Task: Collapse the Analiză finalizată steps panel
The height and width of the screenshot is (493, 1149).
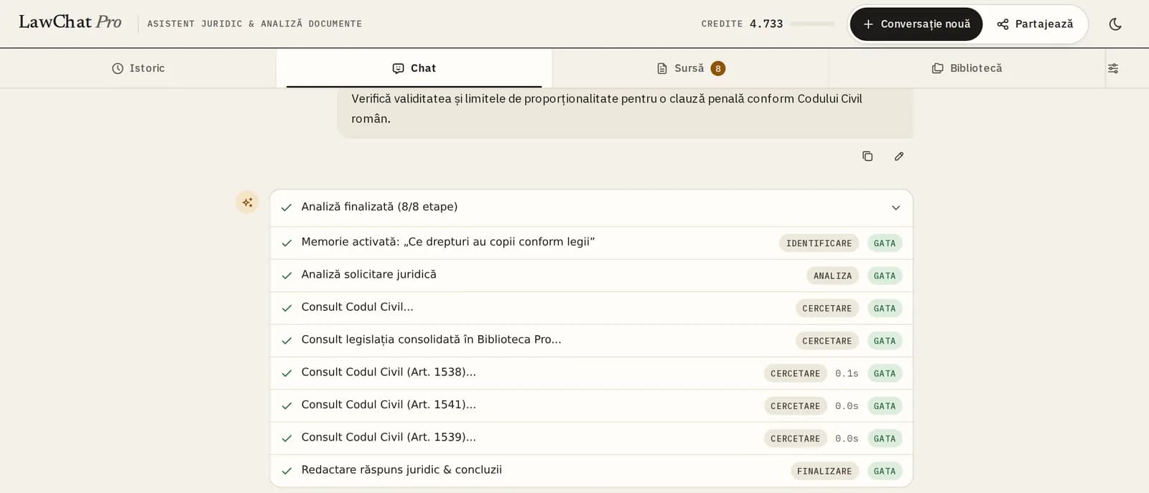Action: click(896, 207)
